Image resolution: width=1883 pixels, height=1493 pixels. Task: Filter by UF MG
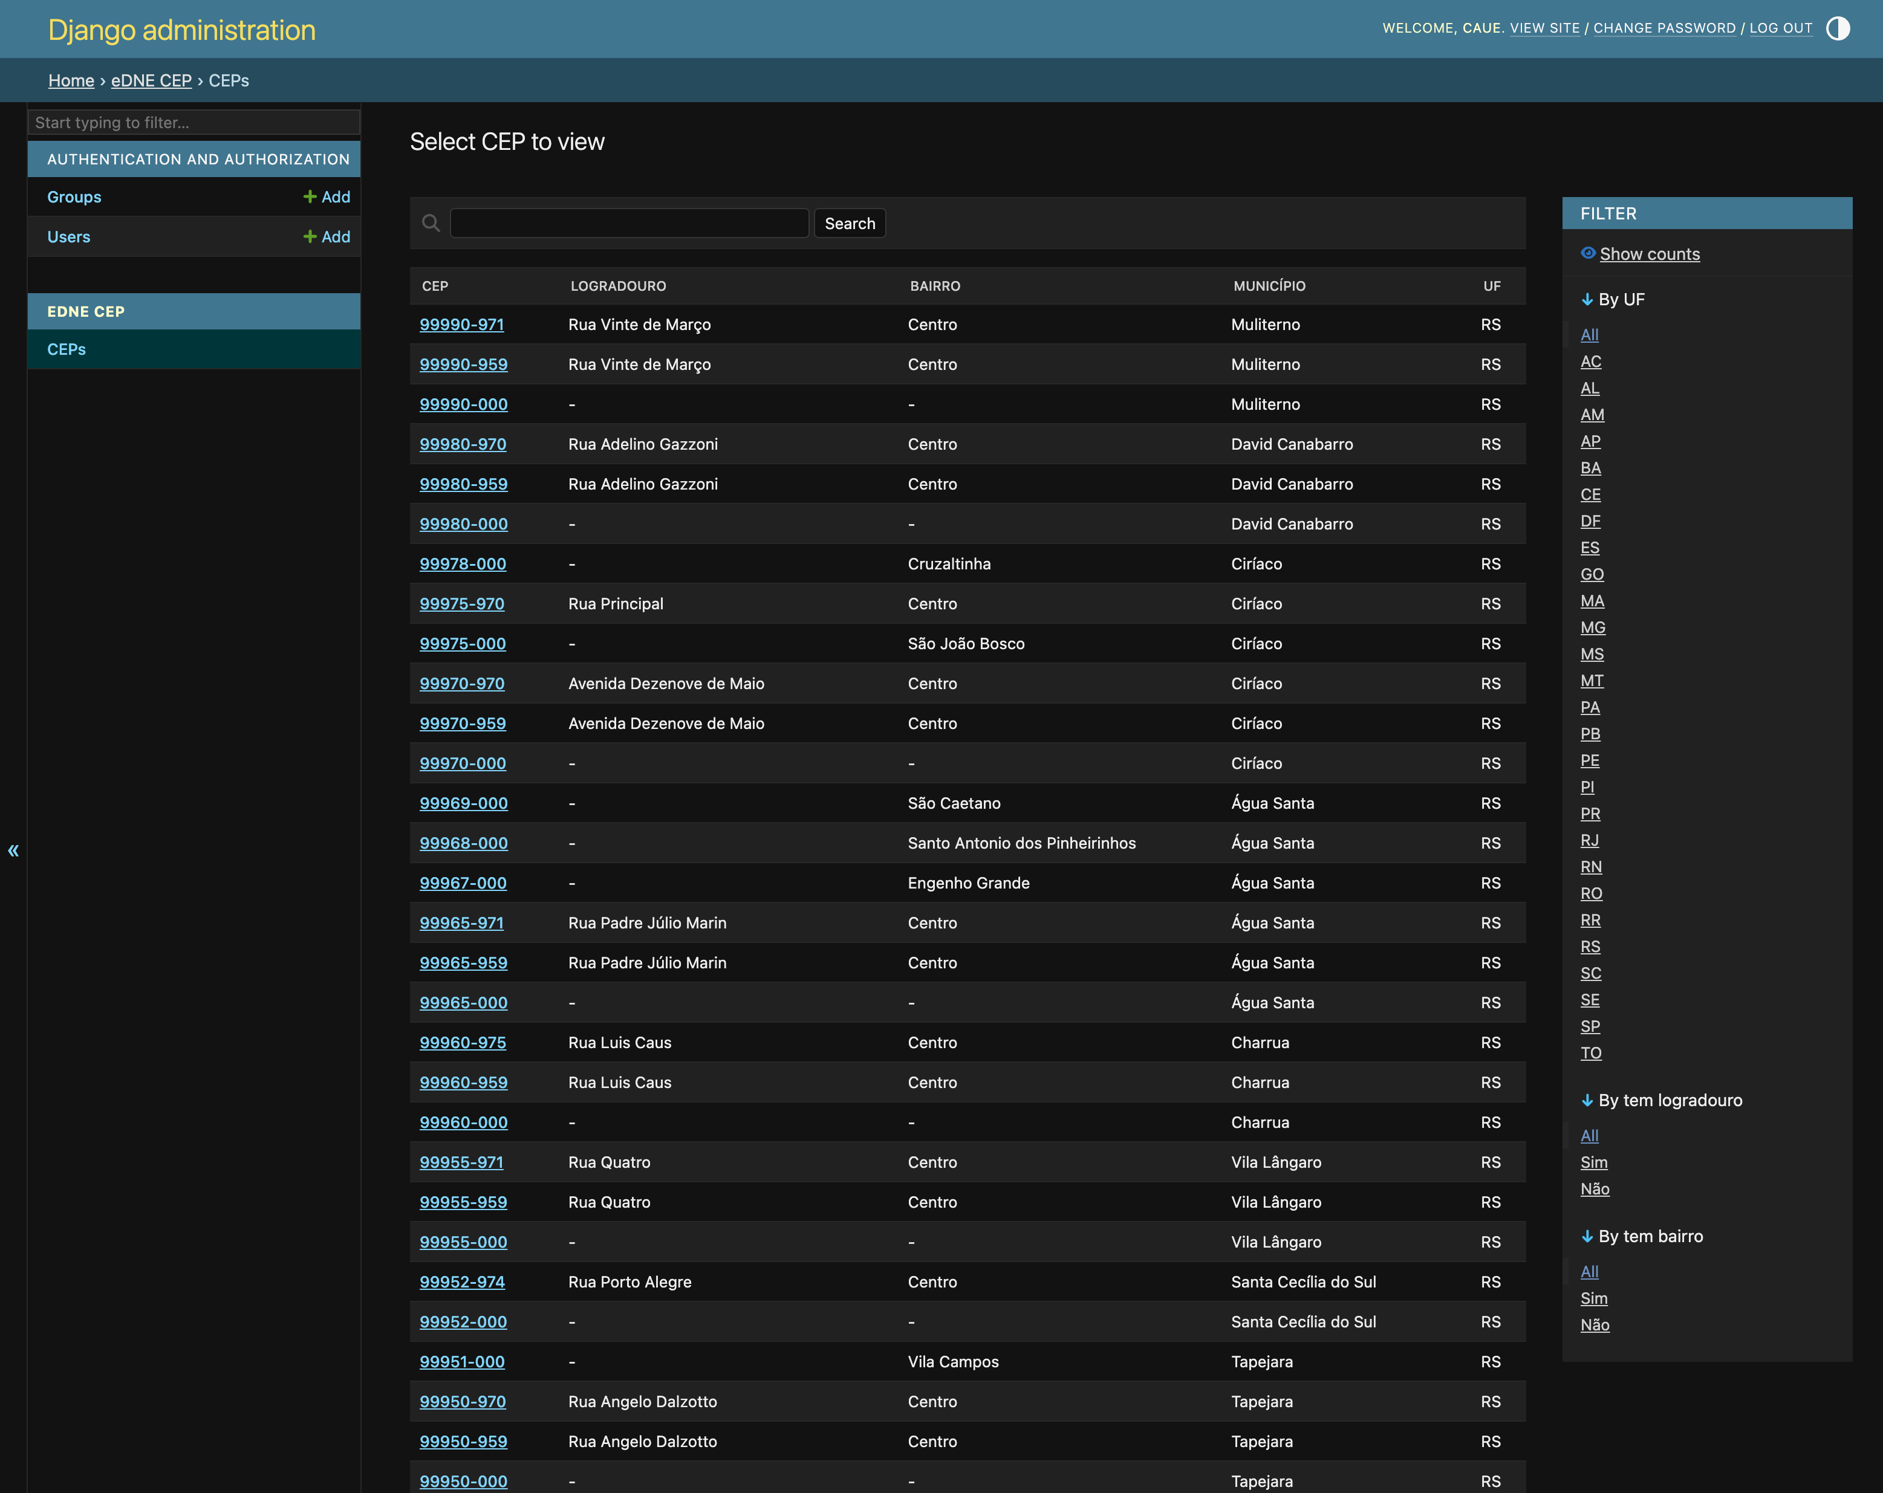click(1592, 628)
